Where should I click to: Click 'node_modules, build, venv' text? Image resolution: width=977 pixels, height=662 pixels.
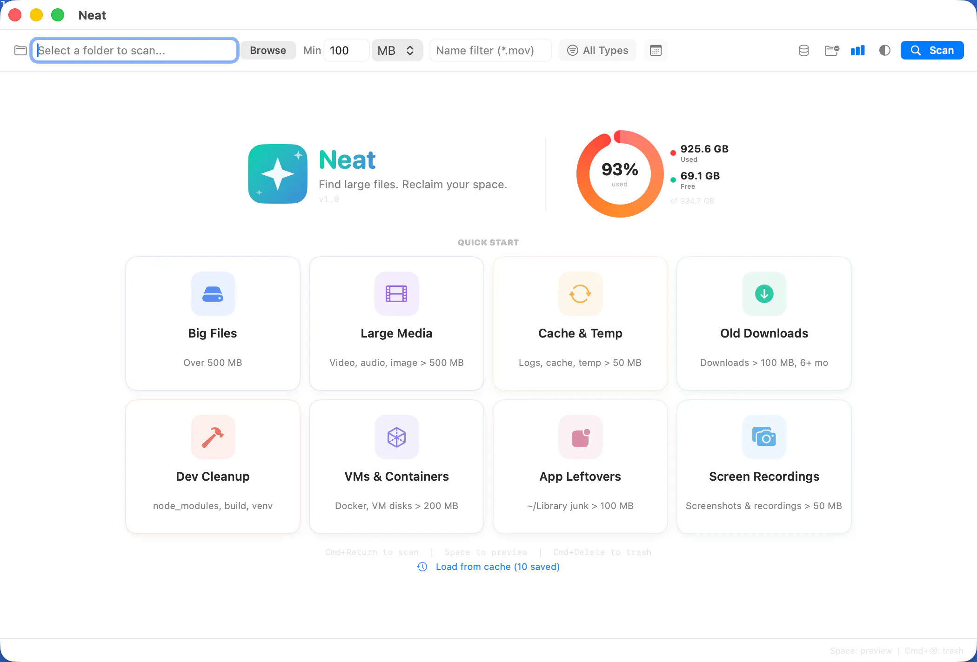tap(213, 506)
